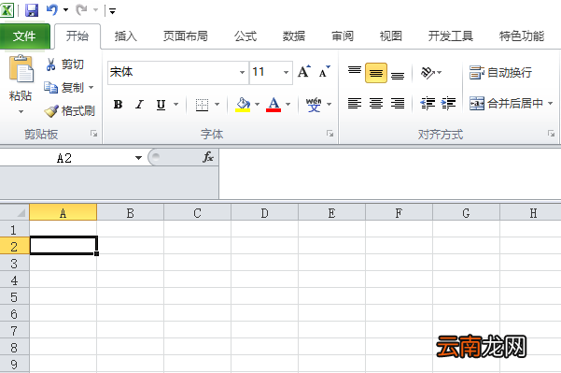This screenshot has width=561, height=373.
Task: Click the 复制 copy button
Action: [63, 87]
